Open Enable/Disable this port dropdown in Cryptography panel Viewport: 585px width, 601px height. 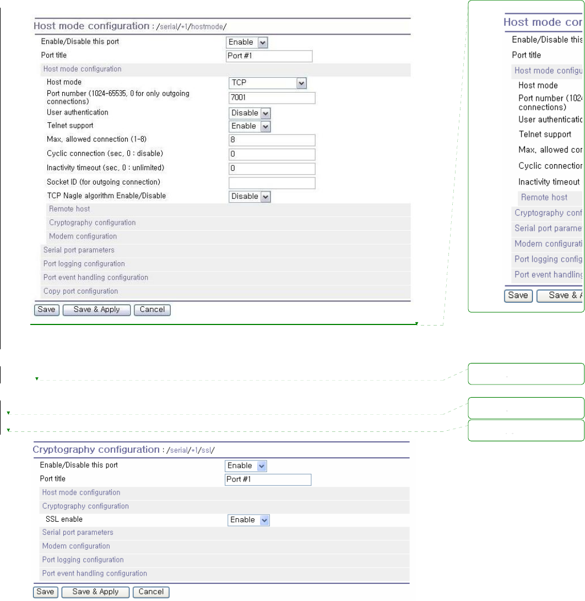click(245, 465)
